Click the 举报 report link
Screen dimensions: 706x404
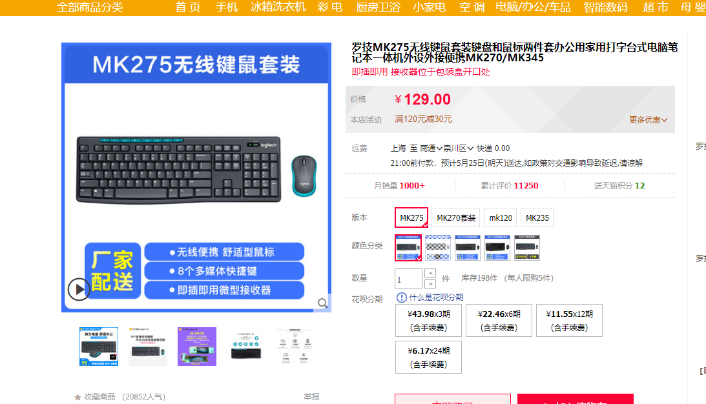(x=311, y=397)
